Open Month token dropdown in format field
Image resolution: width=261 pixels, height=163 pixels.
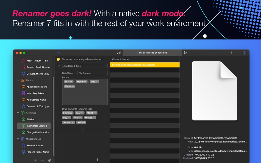(82, 82)
